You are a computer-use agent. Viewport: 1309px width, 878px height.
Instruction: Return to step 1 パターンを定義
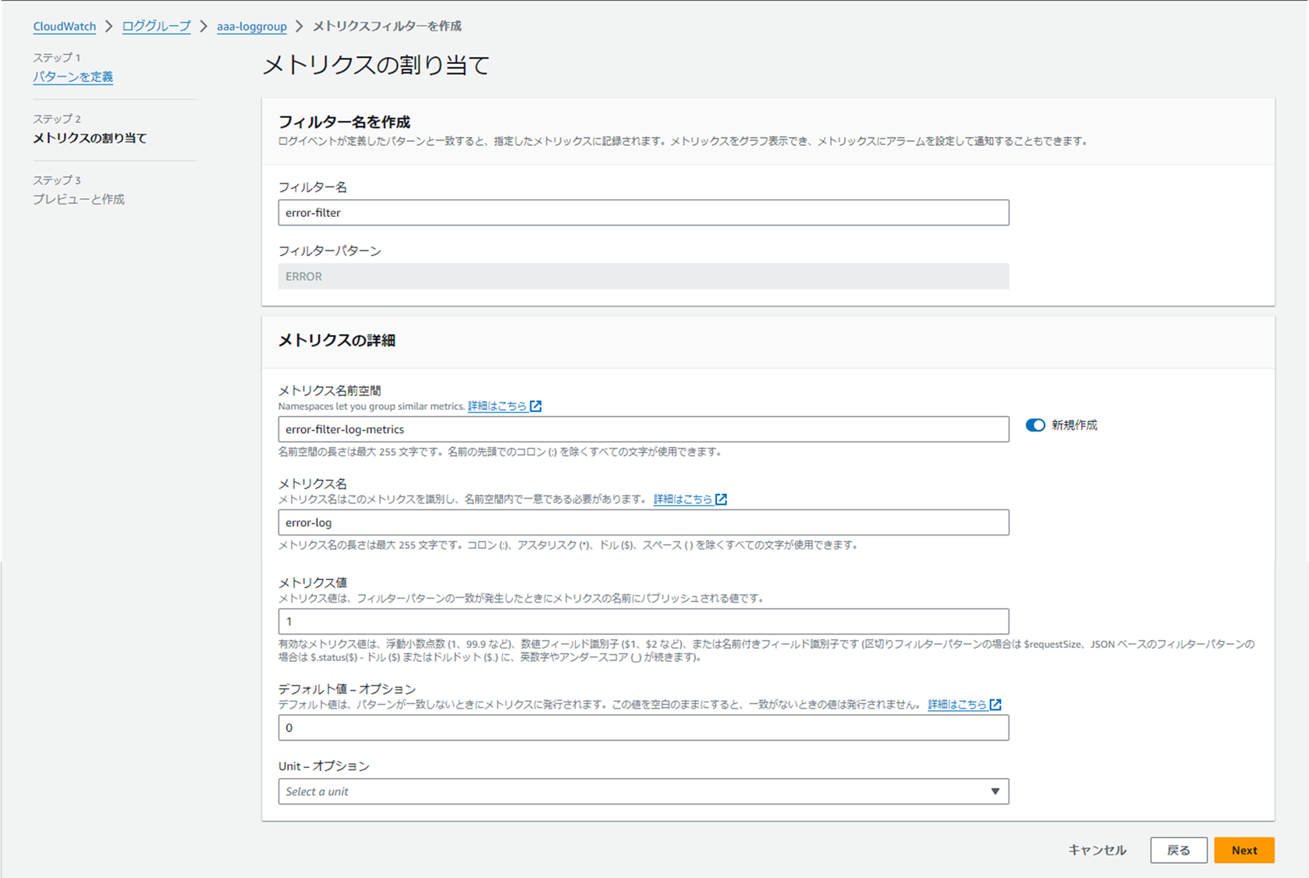pos(73,76)
